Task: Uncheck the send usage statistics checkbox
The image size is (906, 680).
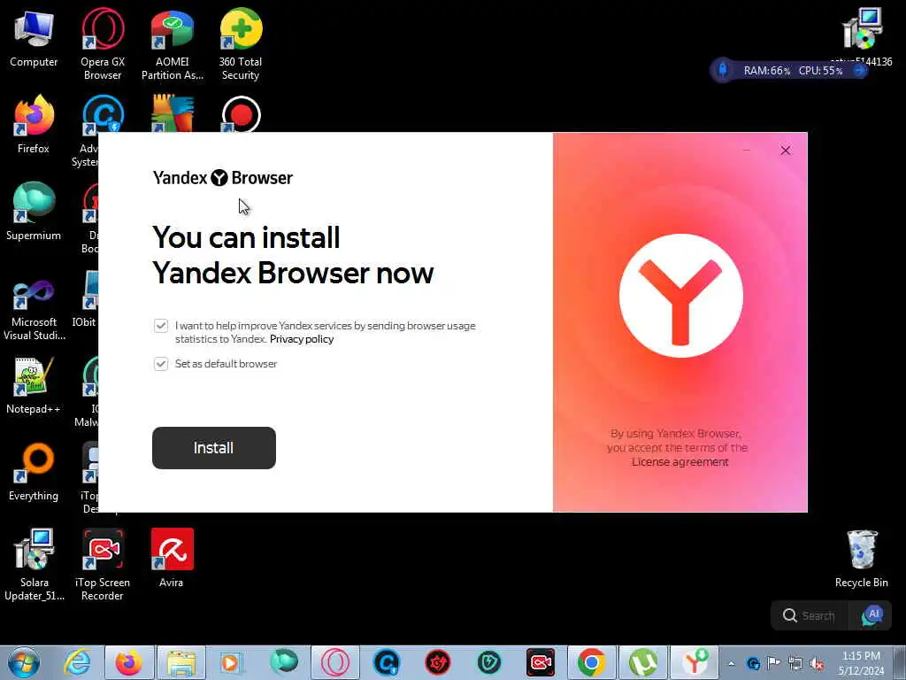Action: 161,326
